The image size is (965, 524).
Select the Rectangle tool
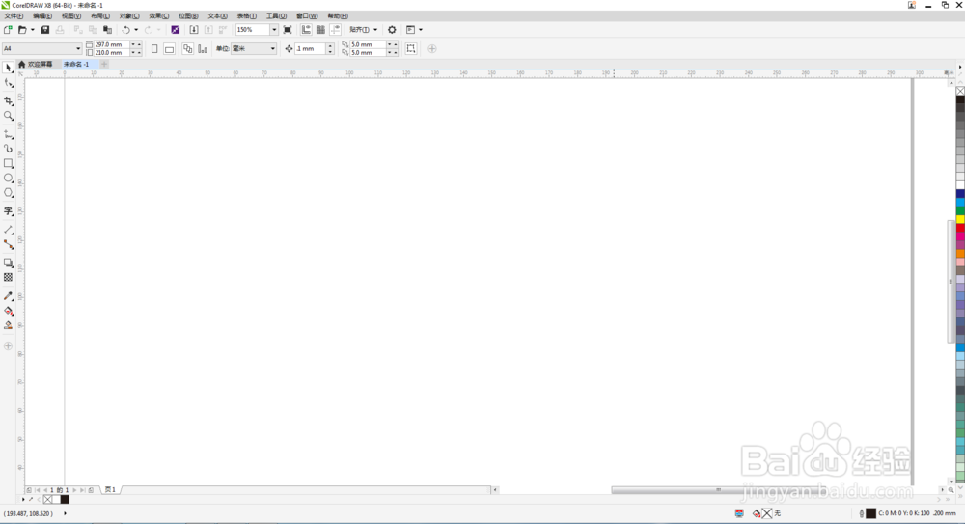tap(8, 163)
